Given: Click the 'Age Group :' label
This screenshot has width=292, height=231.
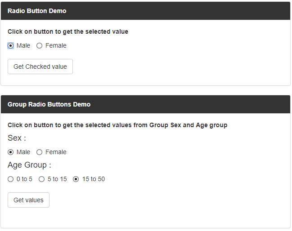Looking at the screenshot, I should [x=29, y=165].
